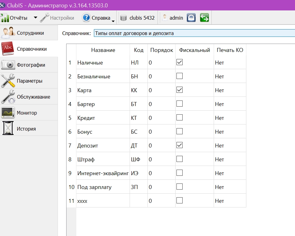Click the blue lock session icon
295x236 pixels.
coord(191,18)
